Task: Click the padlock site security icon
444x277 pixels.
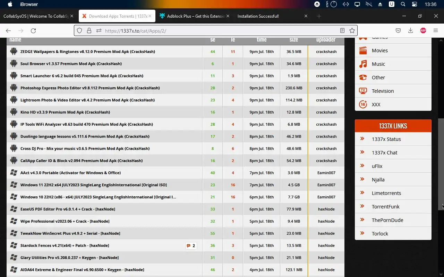Action: (x=89, y=30)
